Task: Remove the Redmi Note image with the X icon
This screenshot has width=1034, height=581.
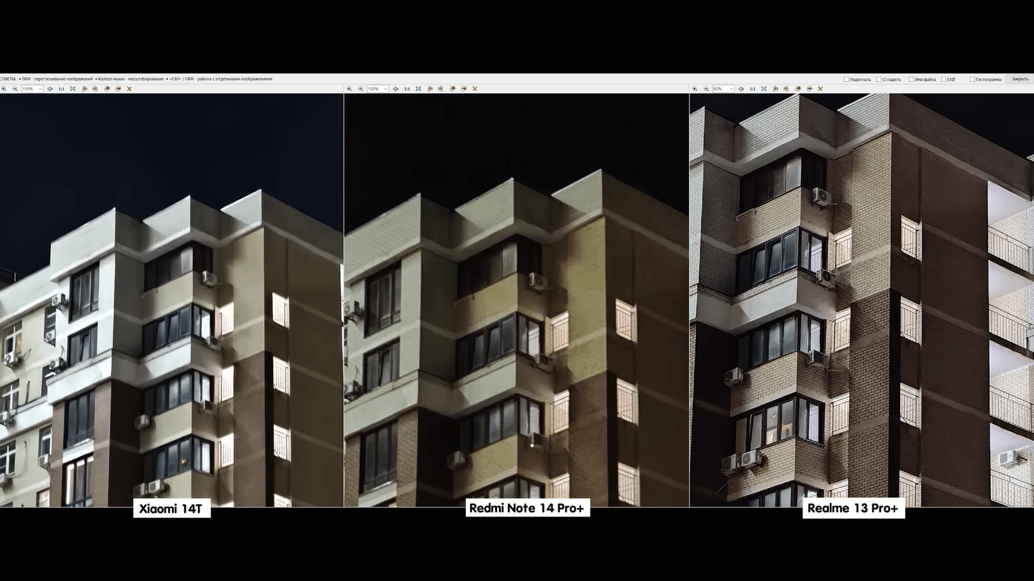Action: pyautogui.click(x=475, y=88)
